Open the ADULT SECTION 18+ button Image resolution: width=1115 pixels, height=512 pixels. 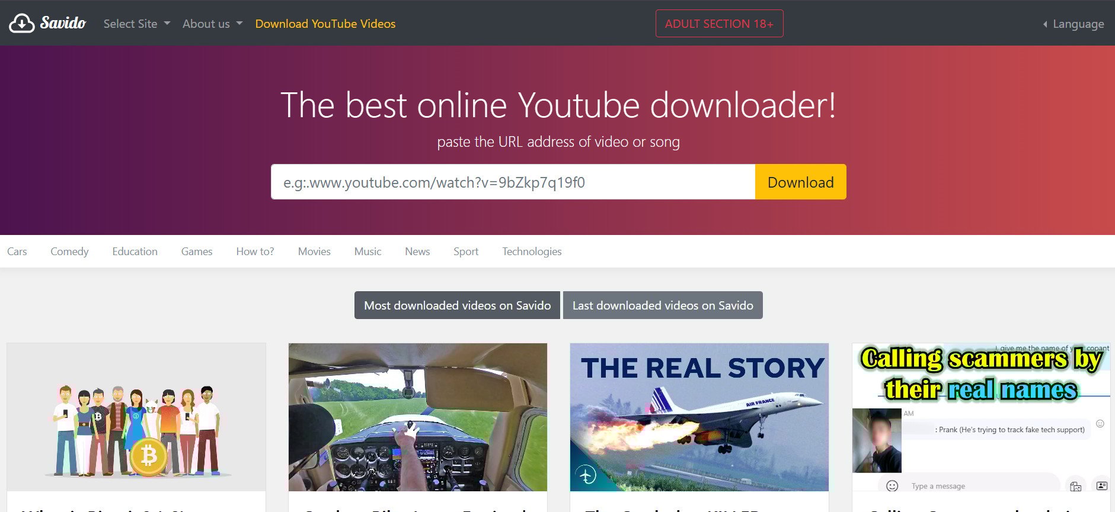[718, 24]
